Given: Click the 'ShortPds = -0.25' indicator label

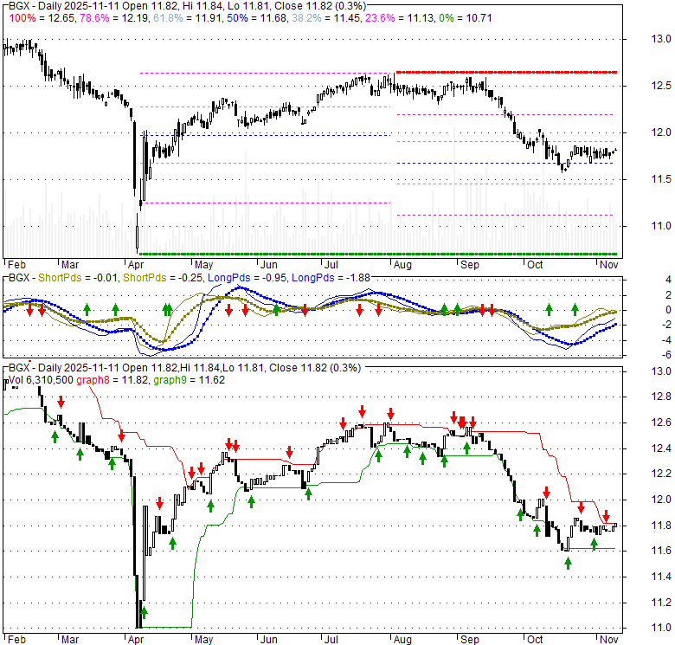Looking at the screenshot, I should 163,278.
